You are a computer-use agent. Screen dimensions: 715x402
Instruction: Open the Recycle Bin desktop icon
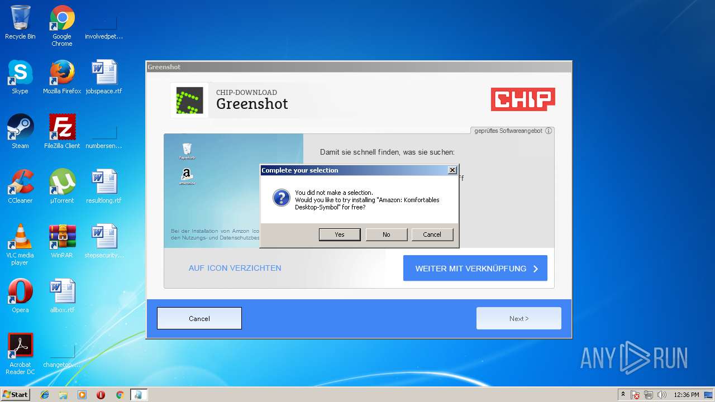pyautogui.click(x=20, y=22)
